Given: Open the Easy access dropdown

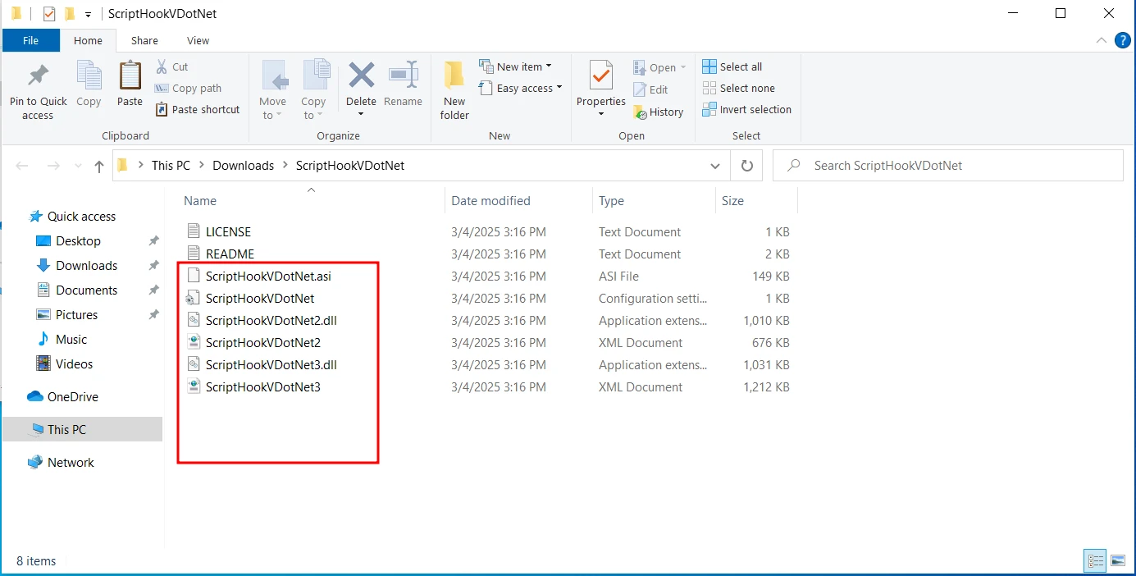Looking at the screenshot, I should point(520,88).
